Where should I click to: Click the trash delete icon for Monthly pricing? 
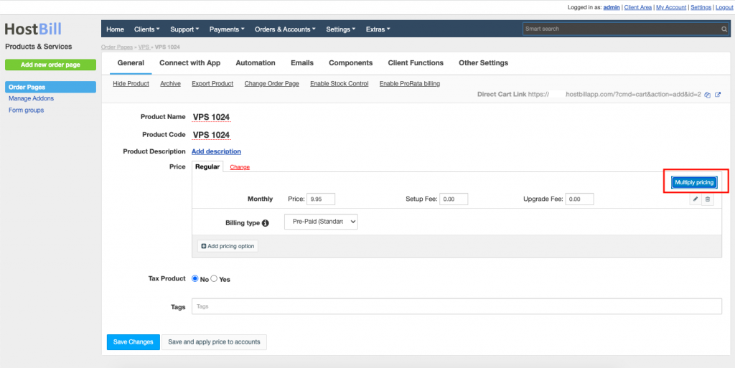pyautogui.click(x=708, y=199)
